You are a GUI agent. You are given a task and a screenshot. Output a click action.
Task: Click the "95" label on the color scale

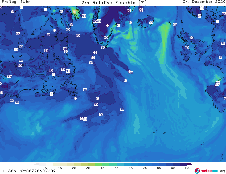173,168
